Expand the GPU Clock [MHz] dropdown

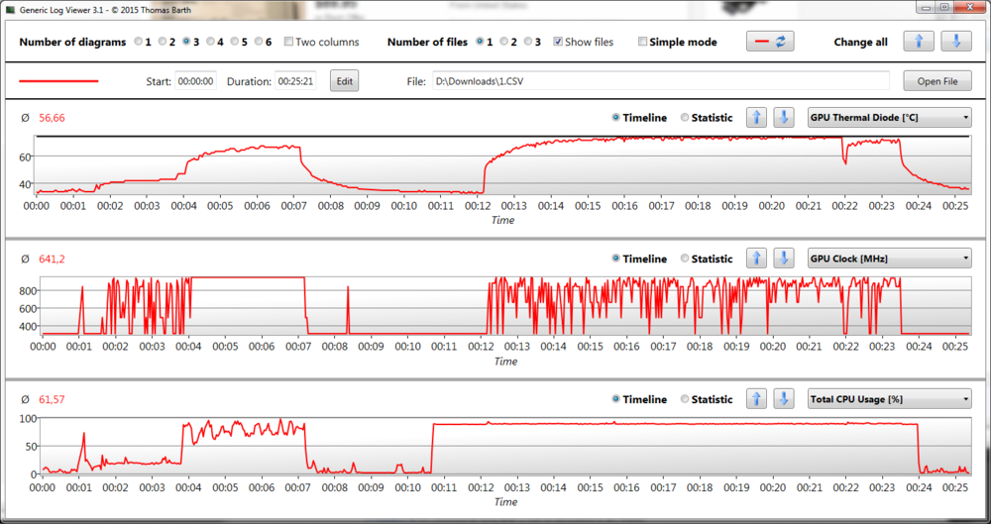tap(889, 259)
